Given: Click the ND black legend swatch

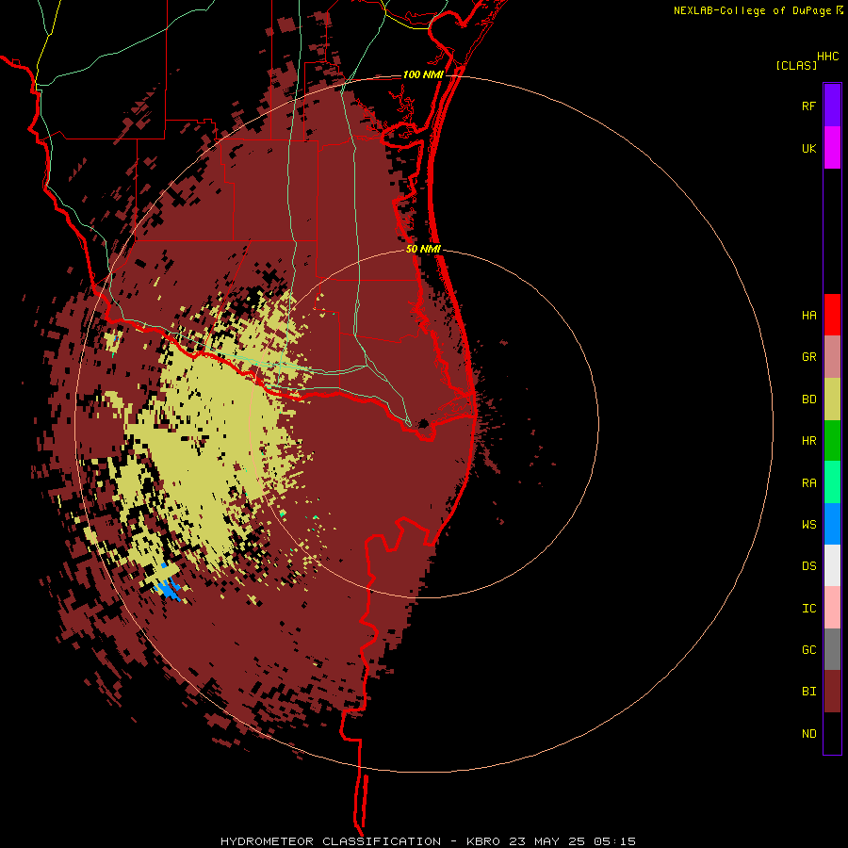Looking at the screenshot, I should (x=832, y=733).
